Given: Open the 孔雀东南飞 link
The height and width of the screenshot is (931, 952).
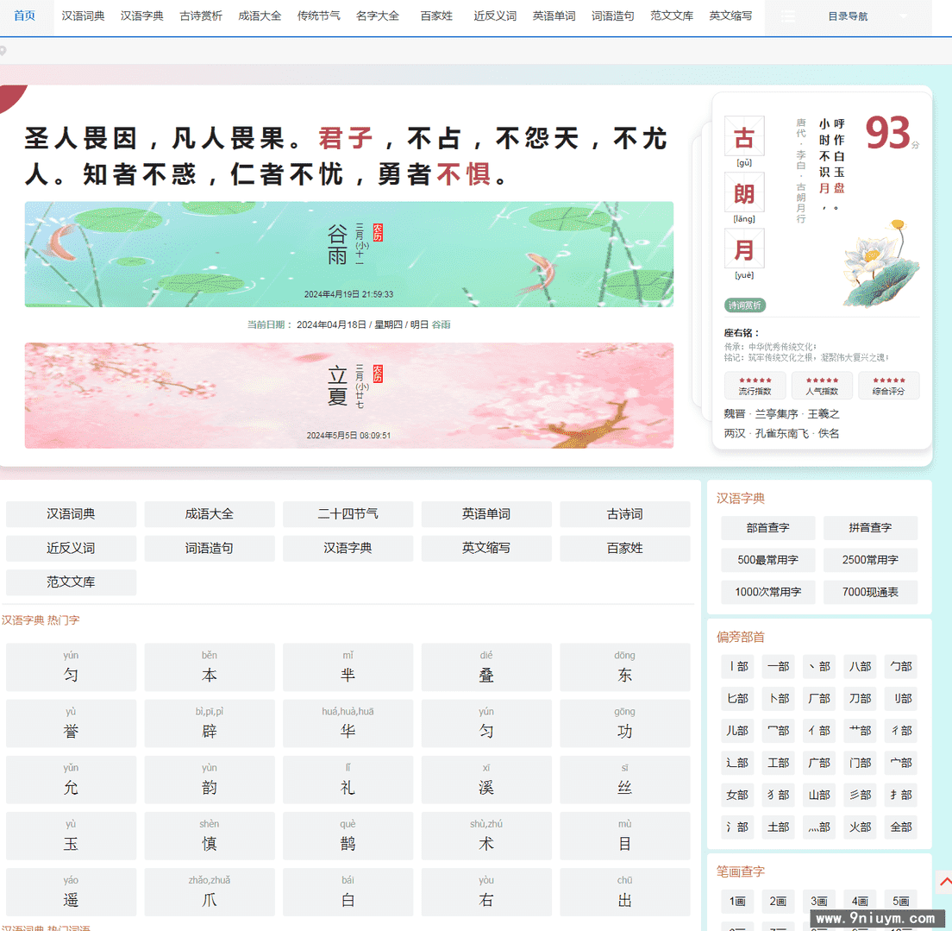Looking at the screenshot, I should (781, 432).
